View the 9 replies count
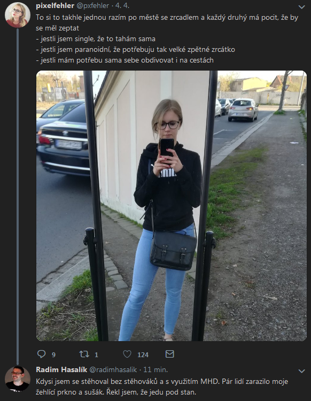This screenshot has width=311, height=401. coord(53,354)
